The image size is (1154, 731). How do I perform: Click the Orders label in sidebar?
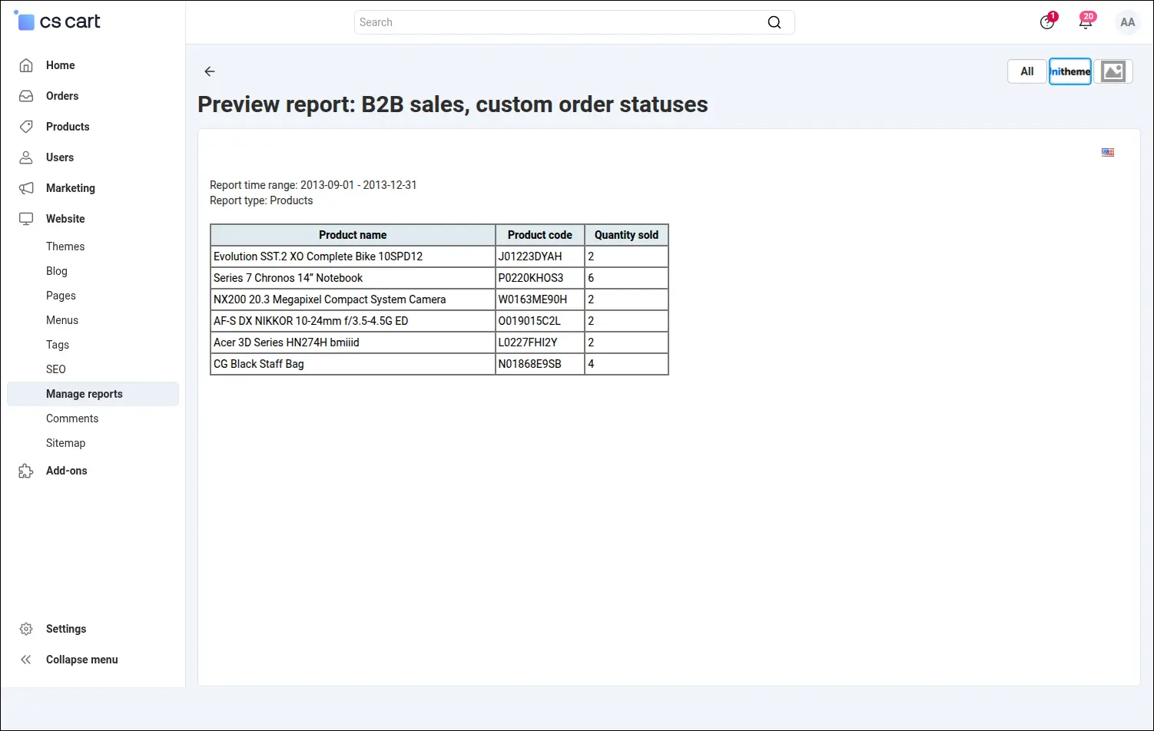point(62,96)
